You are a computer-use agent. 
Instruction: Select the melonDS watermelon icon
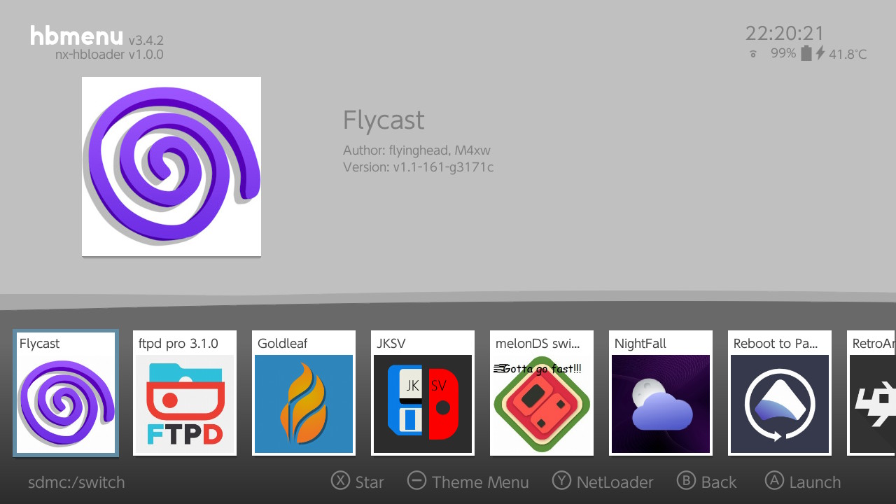click(541, 402)
